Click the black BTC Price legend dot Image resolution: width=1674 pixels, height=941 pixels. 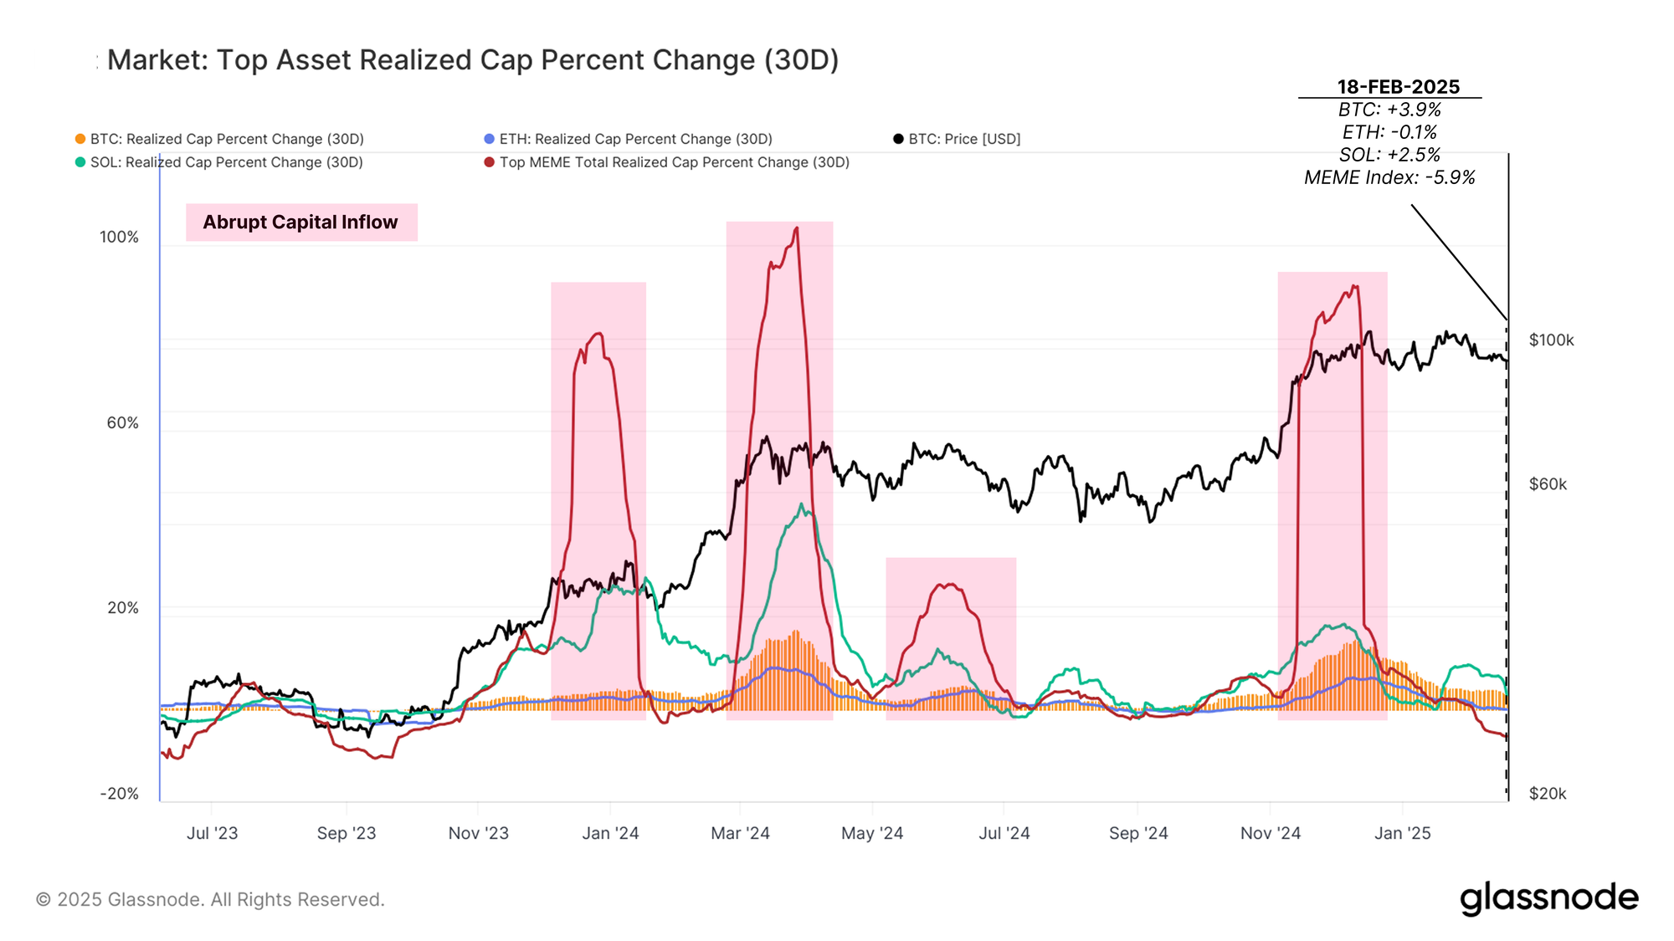(x=898, y=139)
